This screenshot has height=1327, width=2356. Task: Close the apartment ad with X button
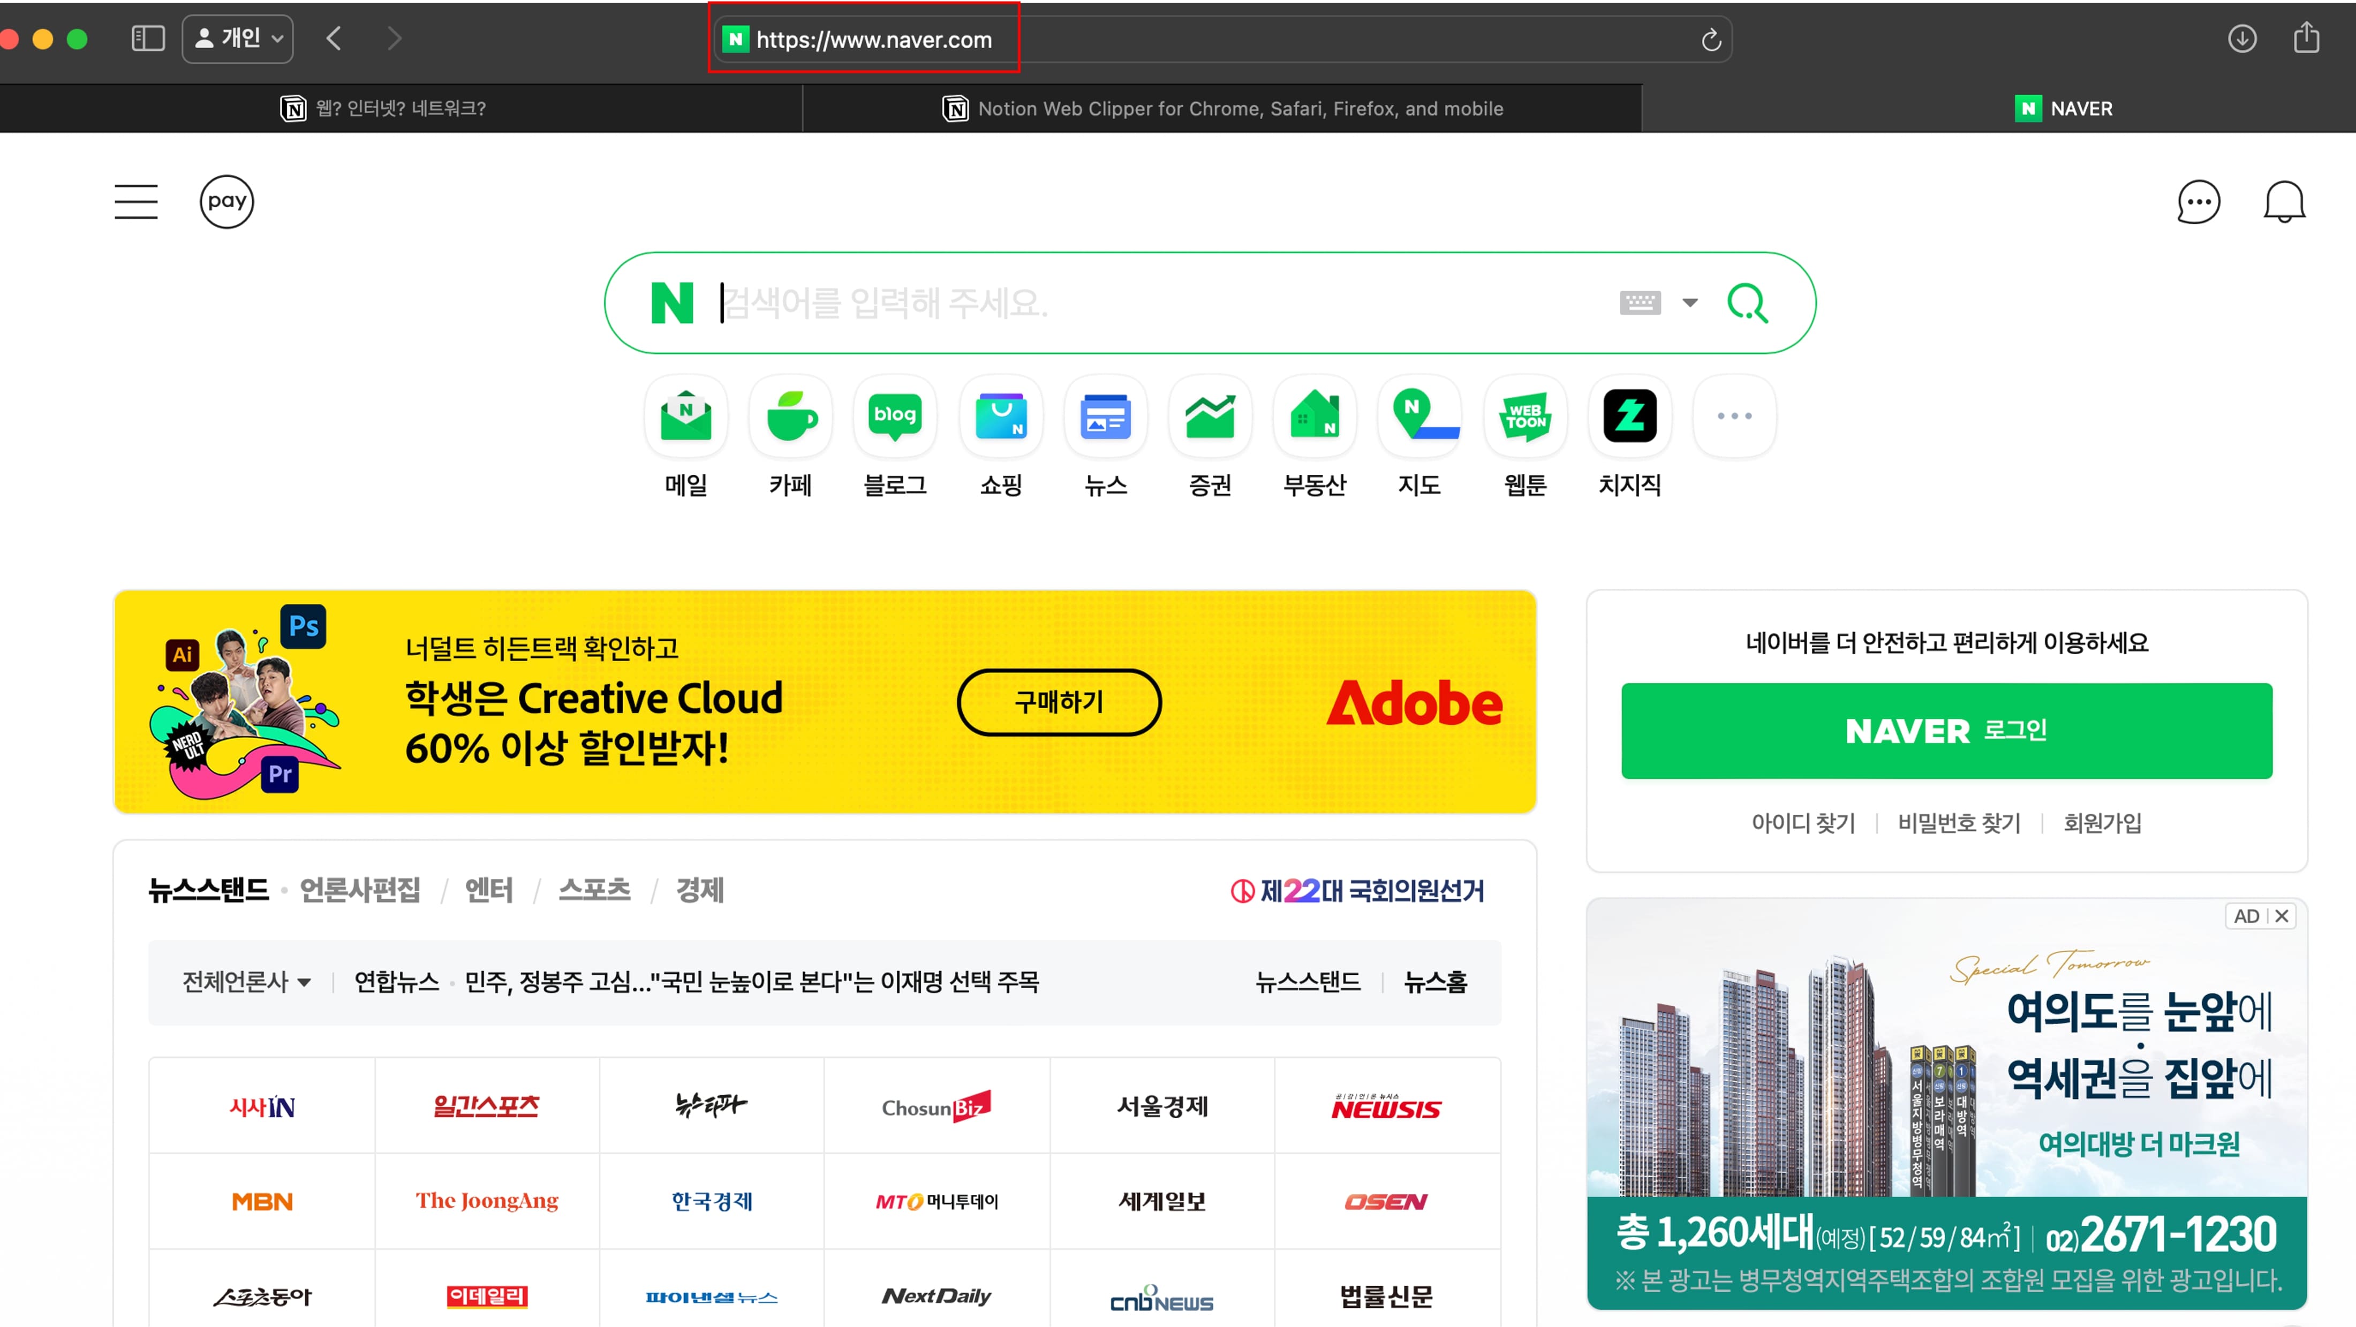[2282, 916]
